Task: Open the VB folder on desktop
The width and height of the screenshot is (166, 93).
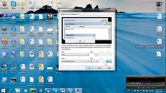Action: coord(22,55)
